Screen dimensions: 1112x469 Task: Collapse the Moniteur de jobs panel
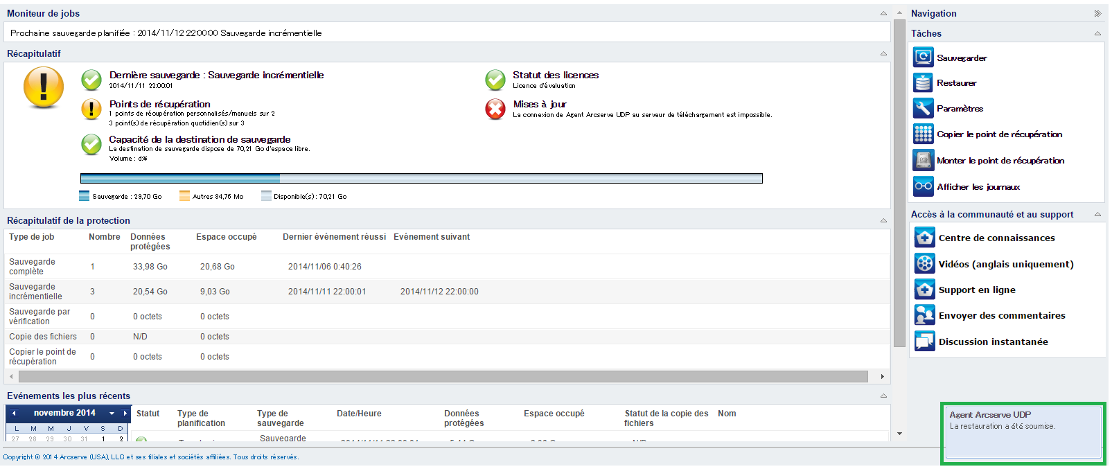pos(883,13)
